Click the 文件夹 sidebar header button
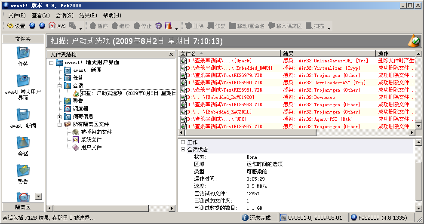 tap(23, 39)
